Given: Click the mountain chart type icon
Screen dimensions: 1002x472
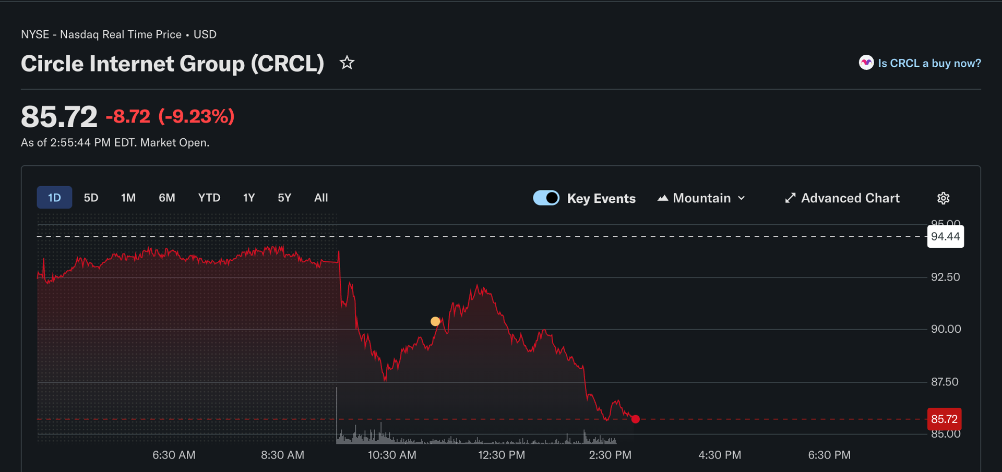Looking at the screenshot, I should pyautogui.click(x=663, y=198).
